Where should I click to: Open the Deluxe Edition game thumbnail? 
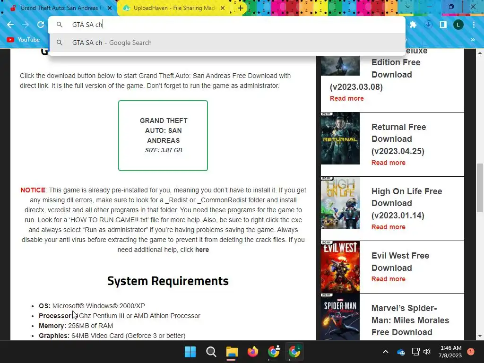340,65
